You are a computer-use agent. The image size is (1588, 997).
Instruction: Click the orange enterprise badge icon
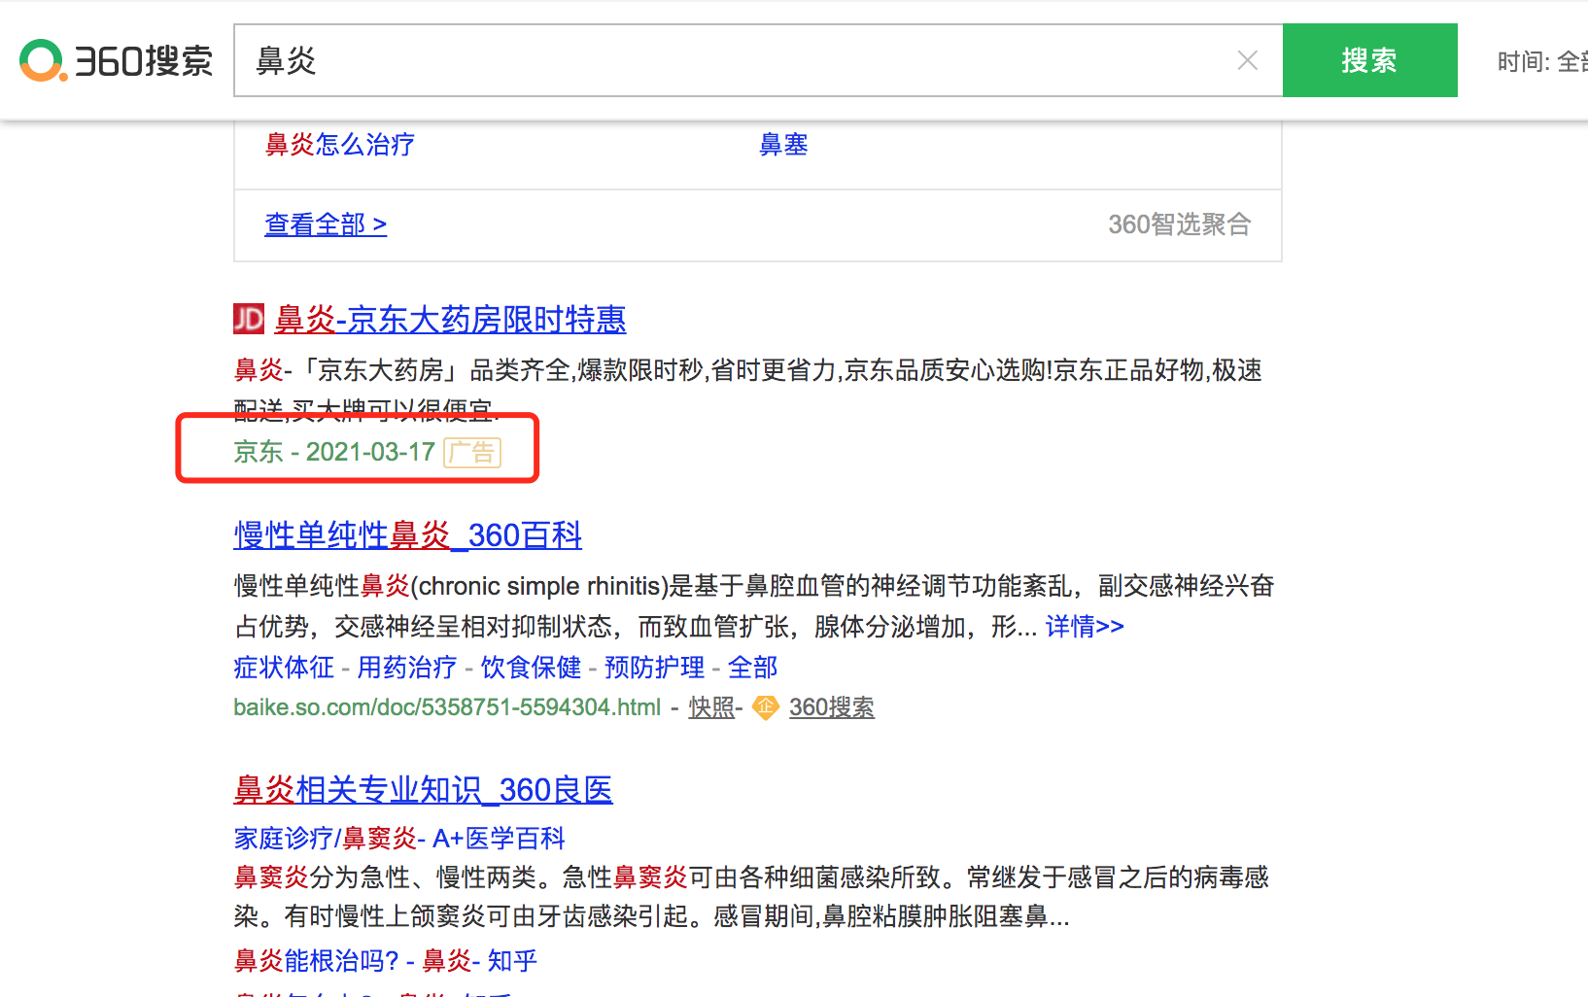(x=766, y=707)
